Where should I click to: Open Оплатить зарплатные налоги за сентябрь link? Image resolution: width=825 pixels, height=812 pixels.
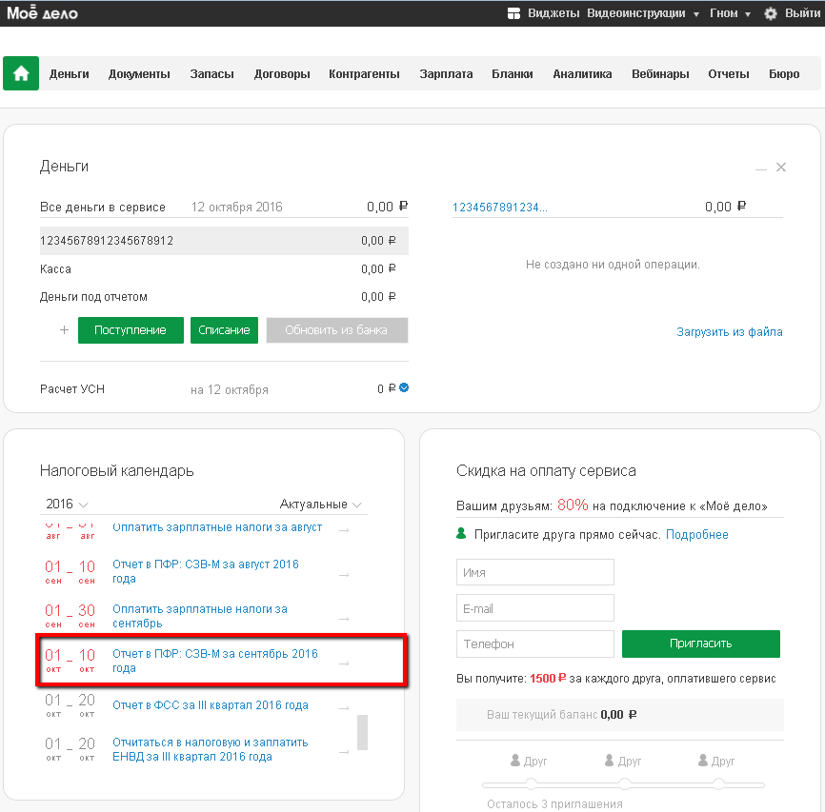click(200, 616)
